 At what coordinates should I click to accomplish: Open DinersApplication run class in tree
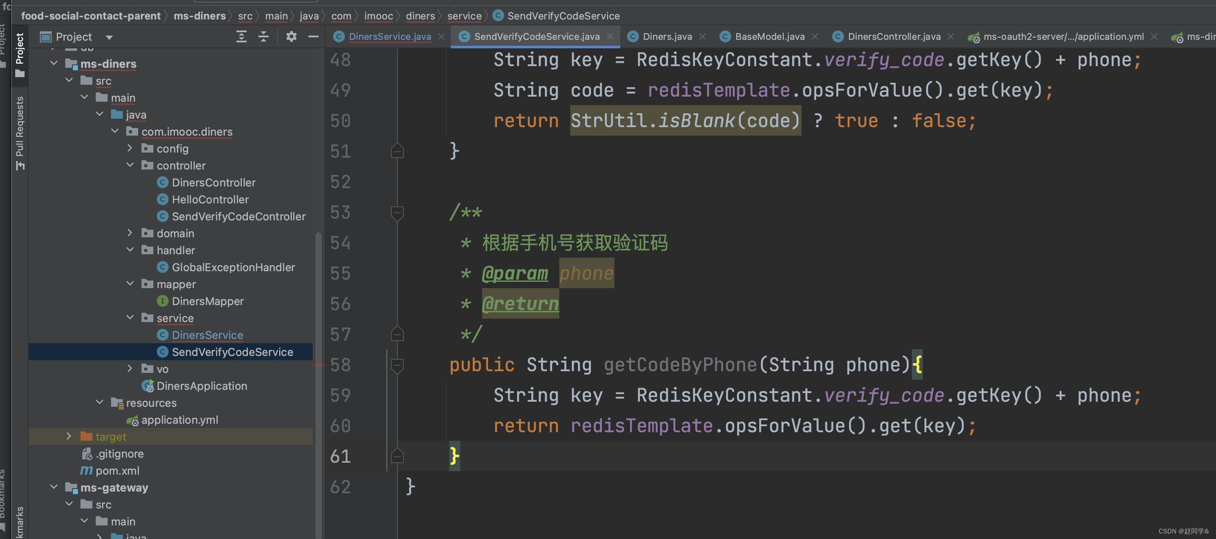pyautogui.click(x=202, y=386)
